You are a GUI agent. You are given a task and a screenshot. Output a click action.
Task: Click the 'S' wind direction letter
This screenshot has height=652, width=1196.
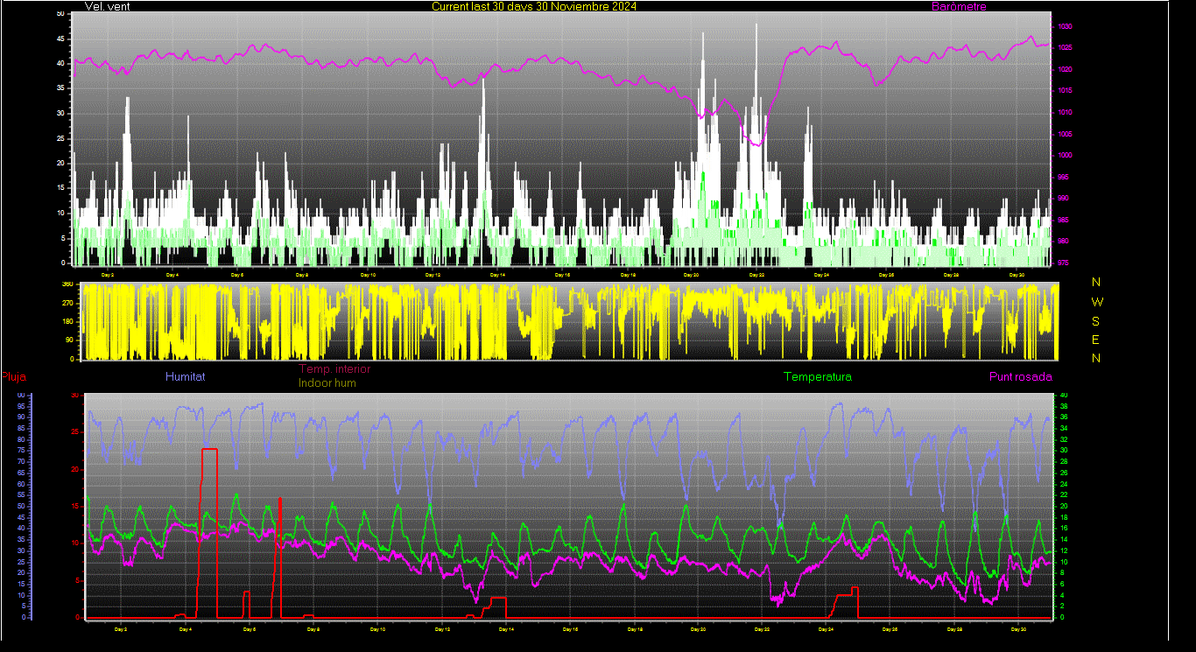pyautogui.click(x=1096, y=321)
